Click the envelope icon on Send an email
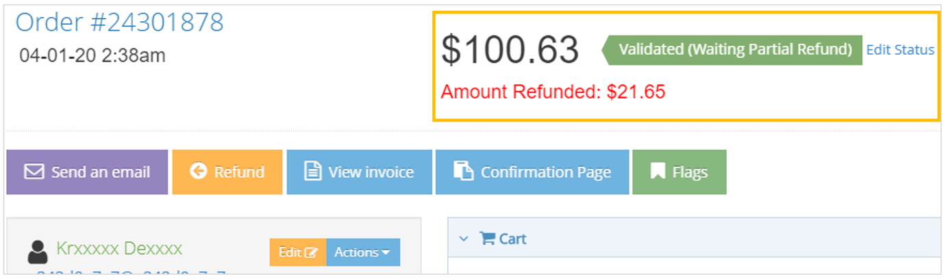Screen dimensions: 946x279 (34, 172)
